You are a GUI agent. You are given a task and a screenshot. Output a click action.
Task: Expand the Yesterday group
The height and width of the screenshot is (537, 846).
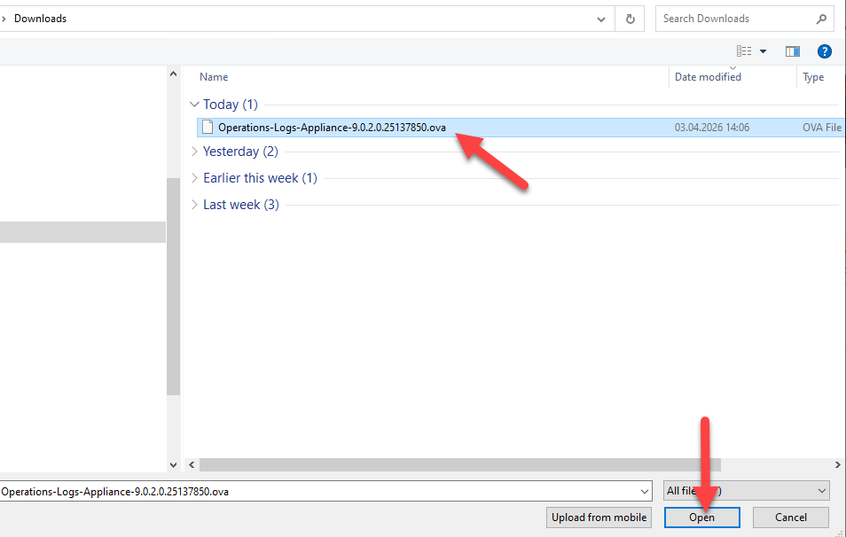pos(194,152)
